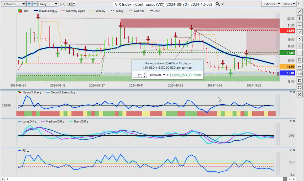The width and height of the screenshot is (304, 181).
Task: Toggle the Medium.Diff legend item
Action: 53,121
